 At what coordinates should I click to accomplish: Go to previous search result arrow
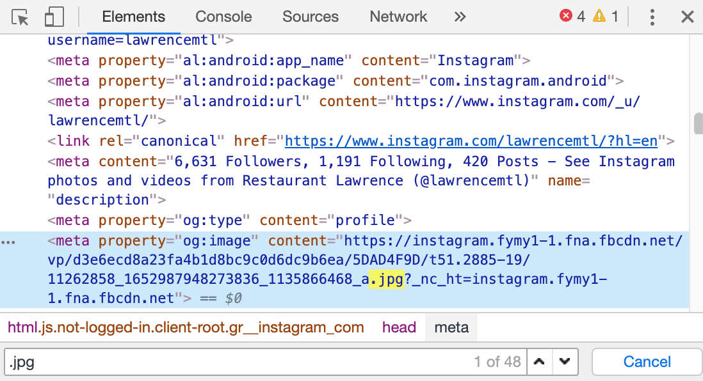coord(539,362)
